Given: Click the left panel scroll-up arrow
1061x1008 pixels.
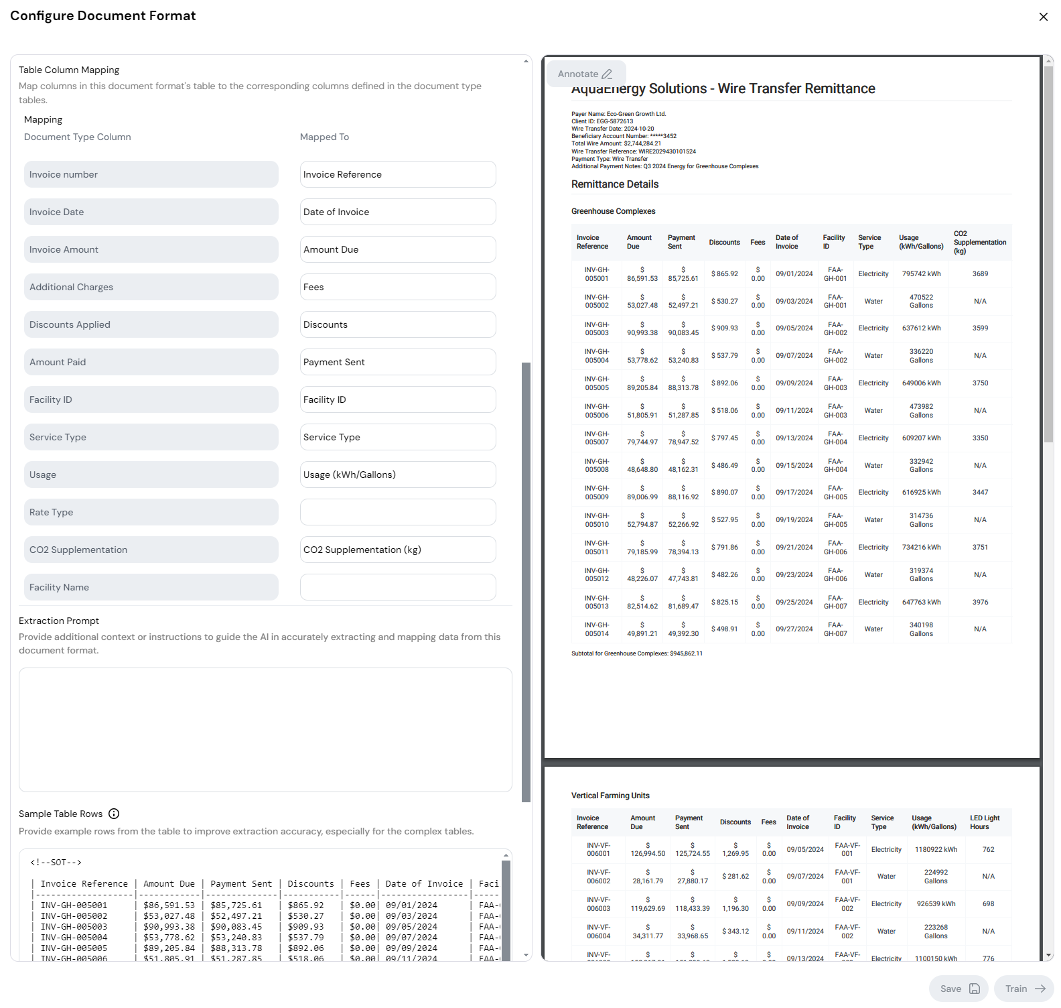Looking at the screenshot, I should [526, 61].
